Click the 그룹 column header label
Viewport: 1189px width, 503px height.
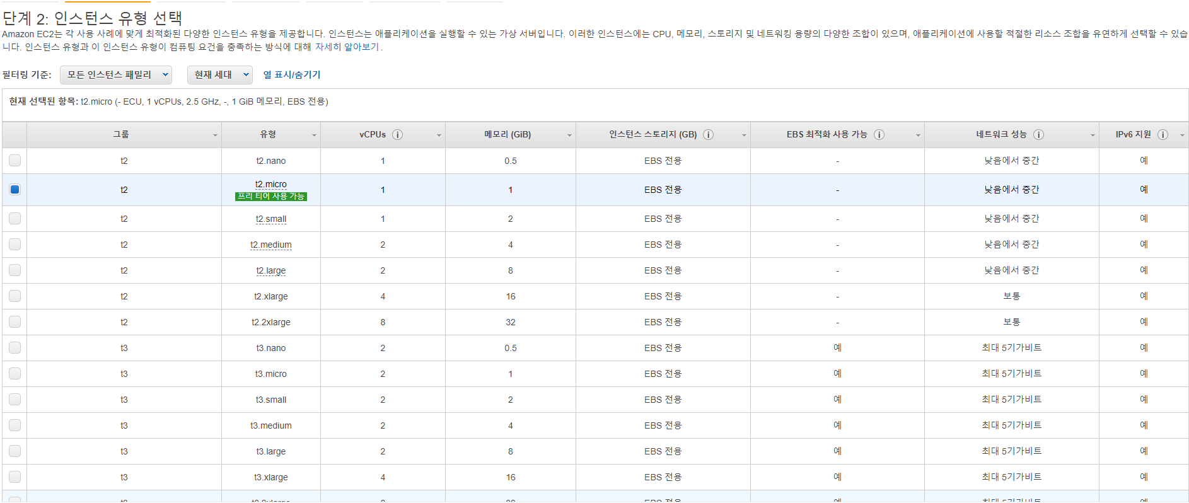(x=121, y=134)
